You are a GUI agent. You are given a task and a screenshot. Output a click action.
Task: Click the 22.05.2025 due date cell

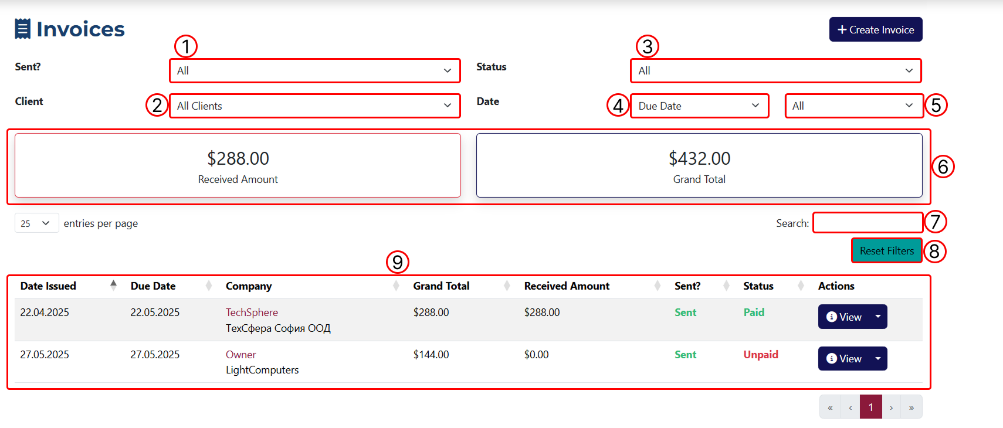coord(155,312)
